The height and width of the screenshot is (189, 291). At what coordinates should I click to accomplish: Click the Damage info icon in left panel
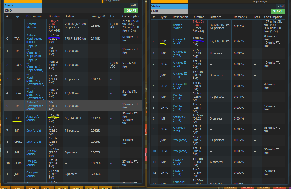click(104, 16)
